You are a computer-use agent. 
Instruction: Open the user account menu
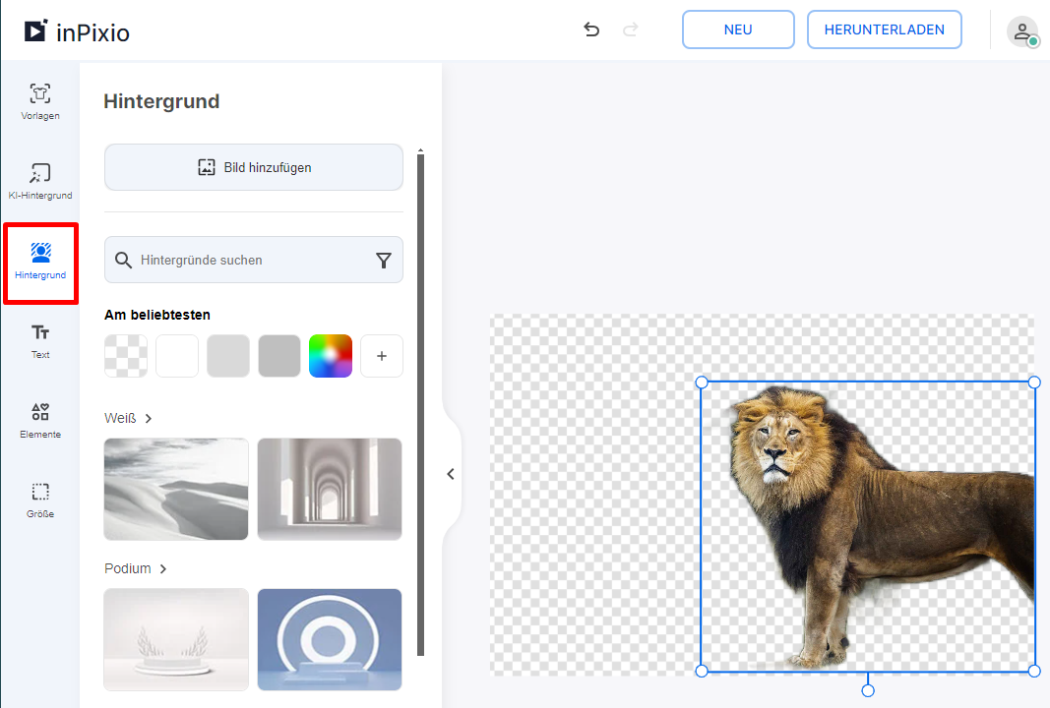pyautogui.click(x=1022, y=30)
